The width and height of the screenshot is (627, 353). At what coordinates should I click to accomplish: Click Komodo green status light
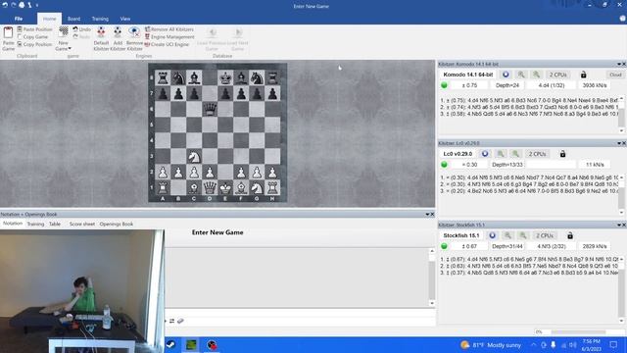tap(444, 85)
